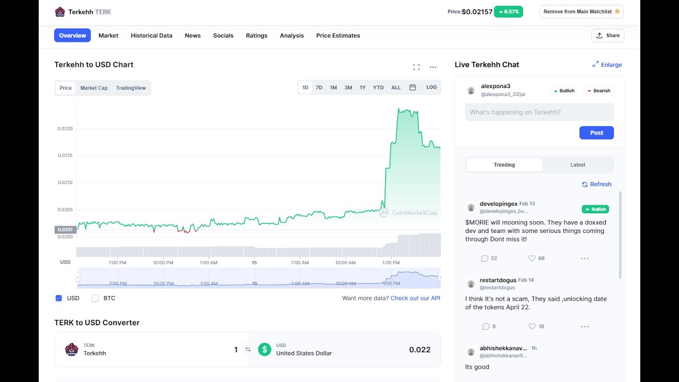Like the restartdogus post heart icon
The width and height of the screenshot is (679, 382).
click(532, 326)
